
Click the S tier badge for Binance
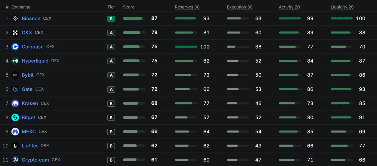[111, 19]
